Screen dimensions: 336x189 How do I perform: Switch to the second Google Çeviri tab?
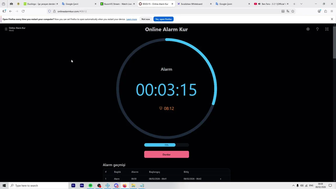(x=233, y=4)
